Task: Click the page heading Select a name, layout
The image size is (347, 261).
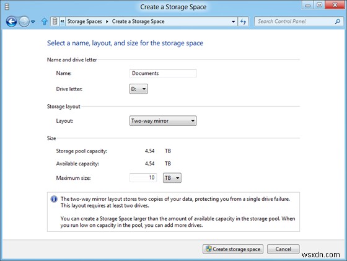Action: click(x=125, y=43)
